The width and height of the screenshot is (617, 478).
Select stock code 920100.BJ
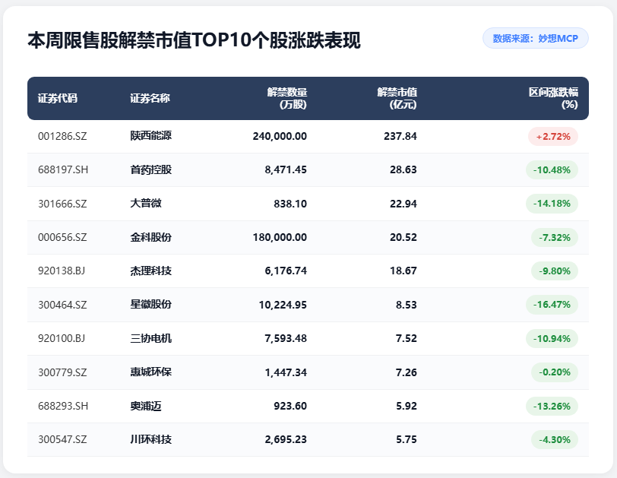[62, 338]
